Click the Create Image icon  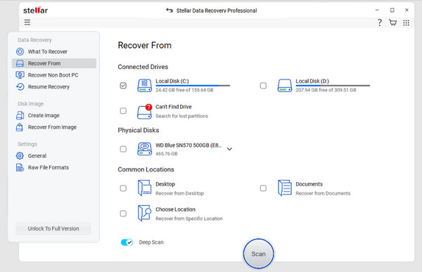point(20,115)
